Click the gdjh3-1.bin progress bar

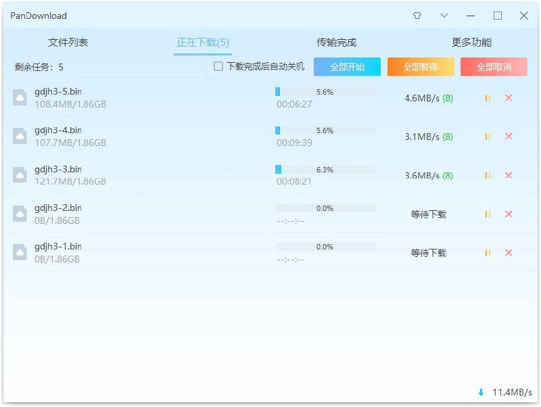click(x=325, y=247)
